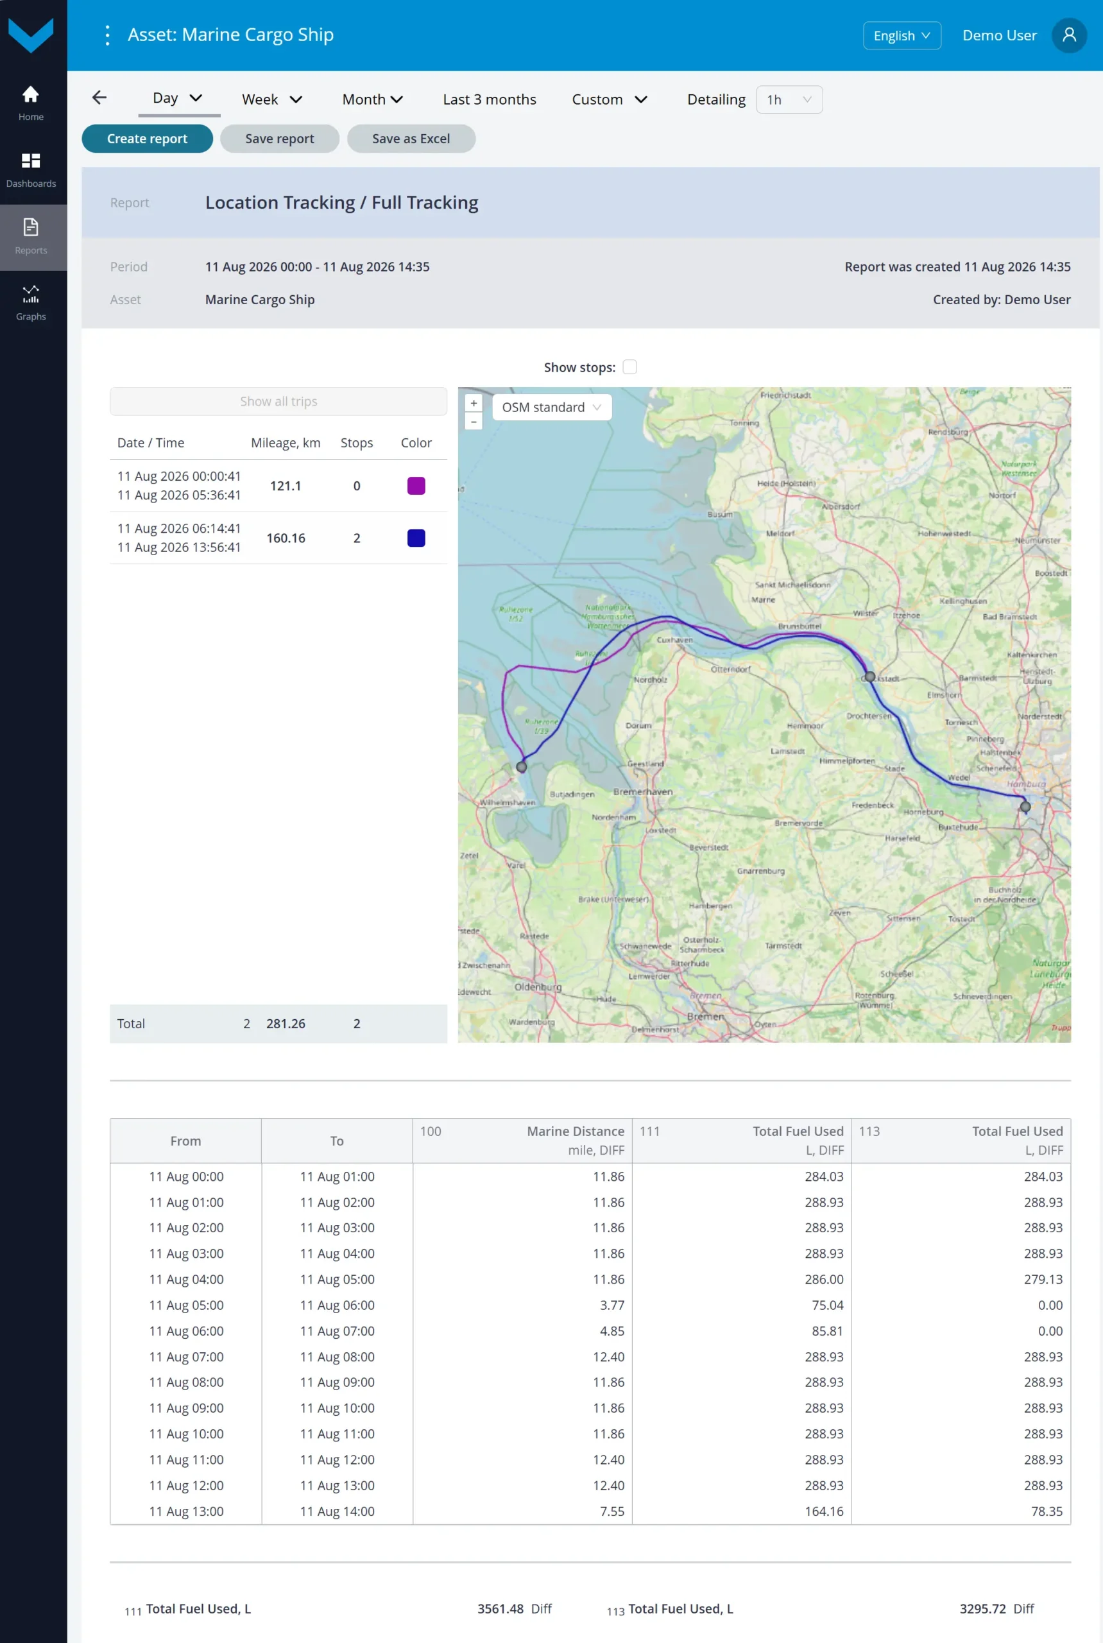
Task: Open the Reports sidebar icon
Action: click(x=30, y=237)
